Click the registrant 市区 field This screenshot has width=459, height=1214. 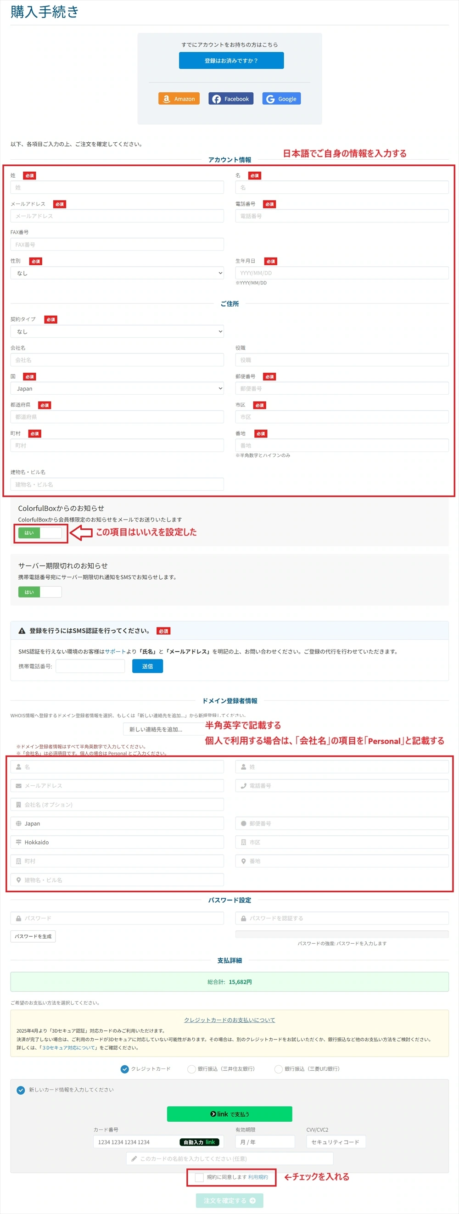[x=341, y=842]
